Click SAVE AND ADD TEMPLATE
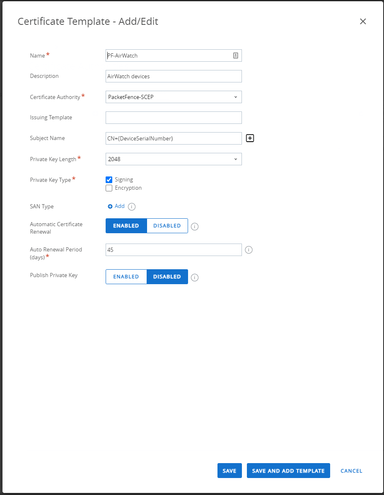The width and height of the screenshot is (384, 495). pos(288,471)
